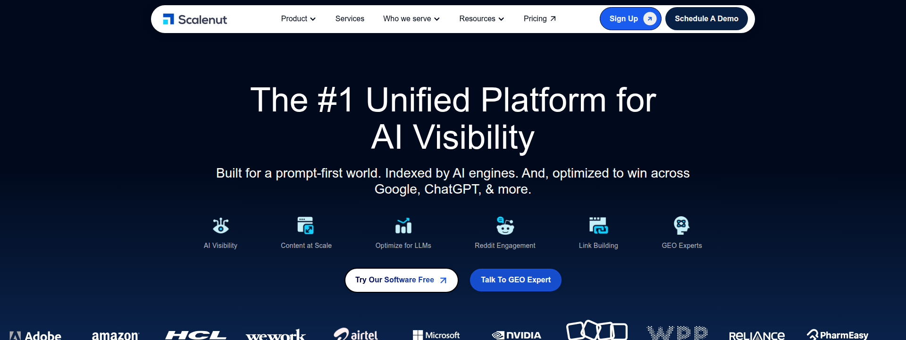The image size is (906, 340).
Task: Click the Adobe logo
Action: [35, 335]
